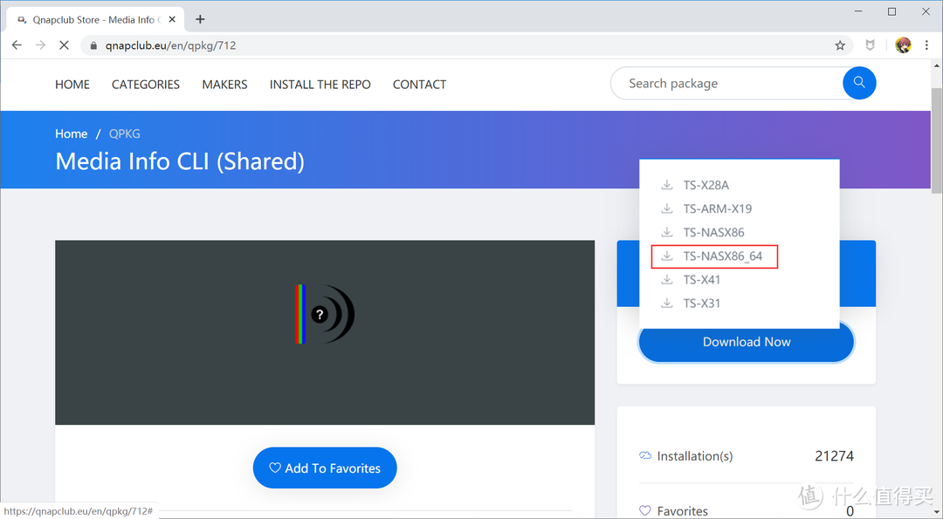Click the heart icon next to Favorites
Image resolution: width=943 pixels, height=519 pixels.
point(645,510)
